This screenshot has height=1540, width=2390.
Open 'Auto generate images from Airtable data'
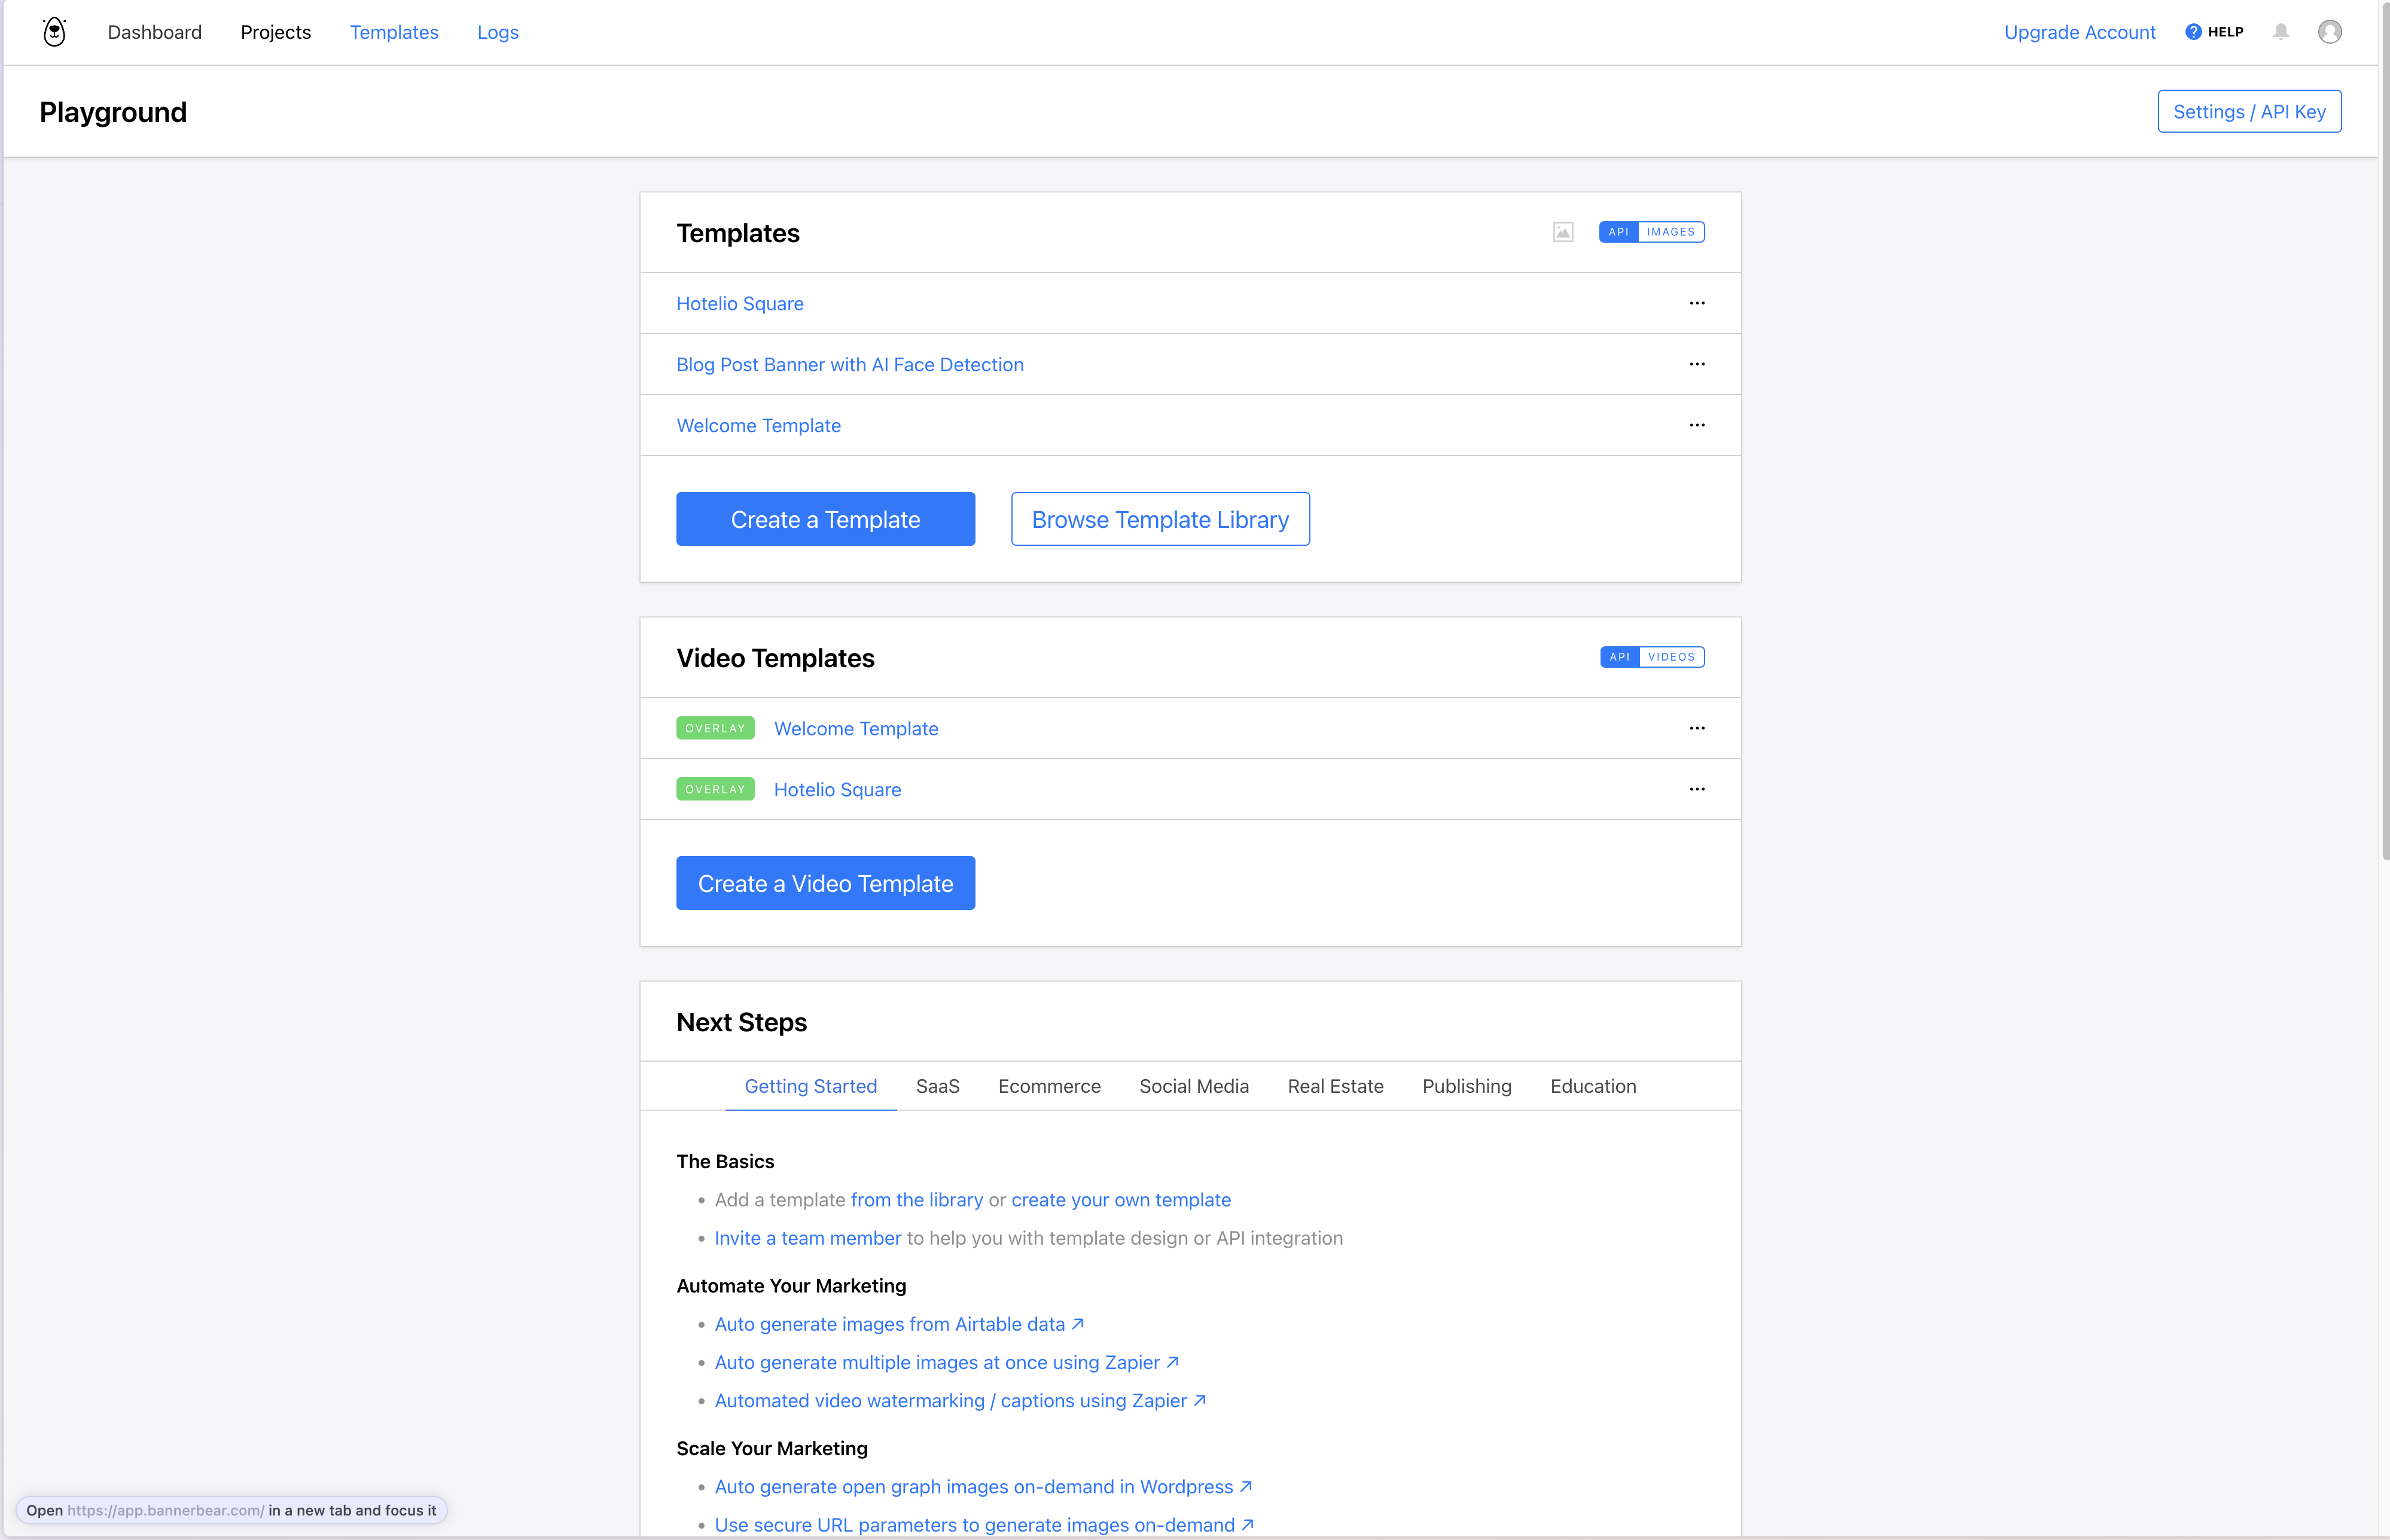(900, 1324)
